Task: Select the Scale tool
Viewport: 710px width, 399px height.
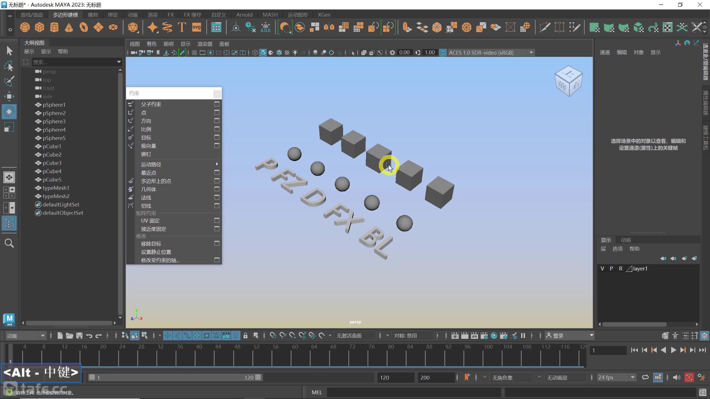Action: 9,127
